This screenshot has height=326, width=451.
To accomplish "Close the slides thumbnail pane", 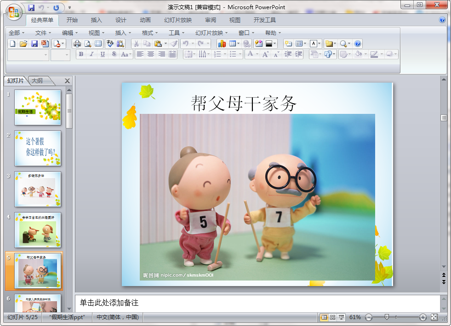I will point(67,81).
